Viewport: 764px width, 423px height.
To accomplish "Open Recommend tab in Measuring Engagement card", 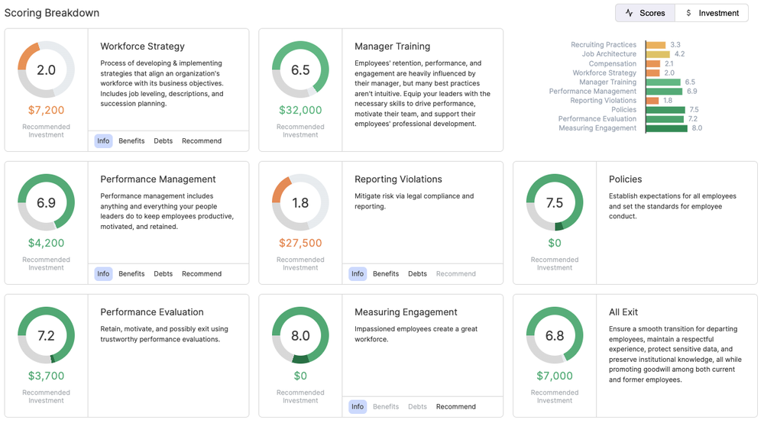I will pyautogui.click(x=456, y=406).
